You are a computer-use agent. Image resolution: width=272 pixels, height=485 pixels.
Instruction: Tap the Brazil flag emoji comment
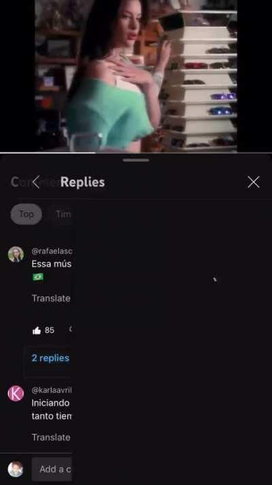click(38, 277)
